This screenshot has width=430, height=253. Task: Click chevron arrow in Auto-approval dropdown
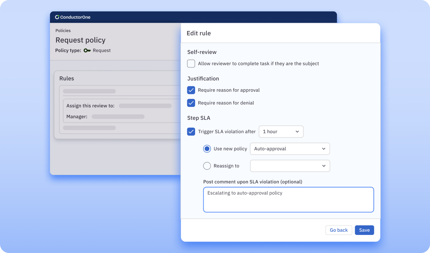click(323, 149)
